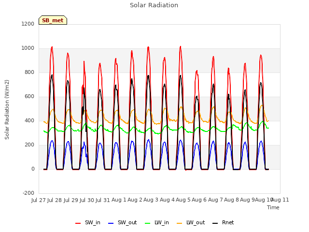This screenshot has height=232, width=309.
Task: Click the Aug 5 x-axis label
Action: (183, 200)
